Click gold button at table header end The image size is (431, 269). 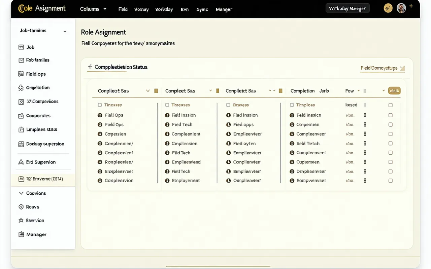tap(394, 91)
